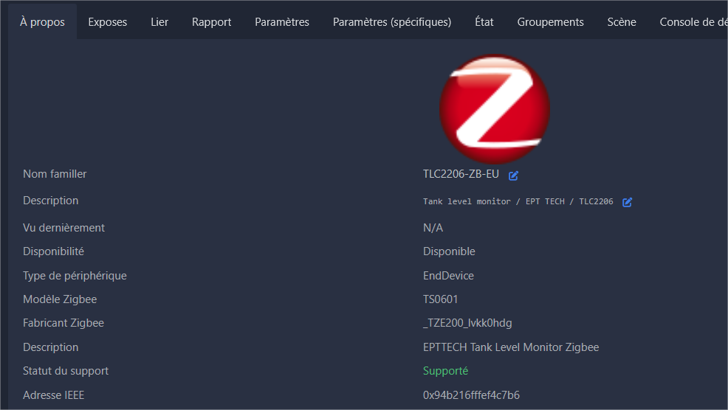728x410 pixels.
Task: Click the Modèle Zigbee label
Action: tap(60, 299)
